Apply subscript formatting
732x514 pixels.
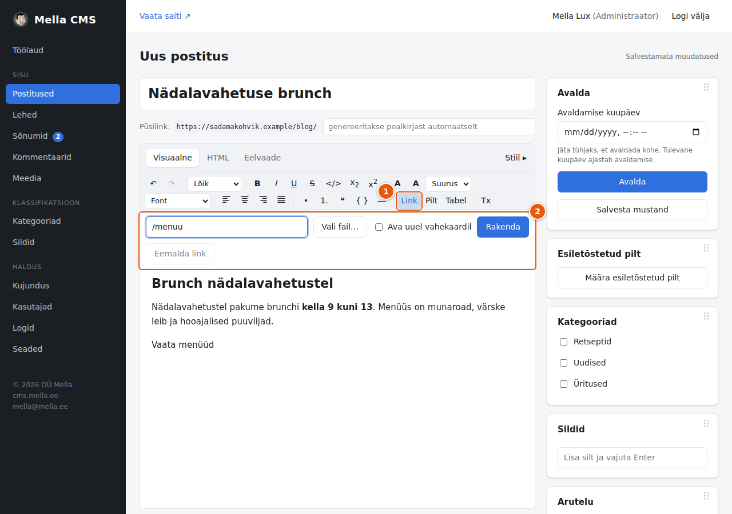pyautogui.click(x=355, y=183)
